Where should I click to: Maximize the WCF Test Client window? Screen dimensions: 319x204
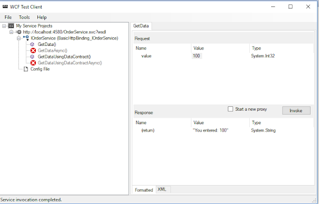click(x=291, y=6)
